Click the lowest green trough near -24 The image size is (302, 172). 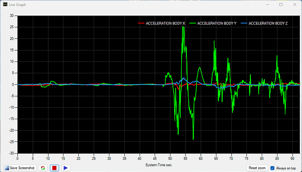pyautogui.click(x=193, y=139)
